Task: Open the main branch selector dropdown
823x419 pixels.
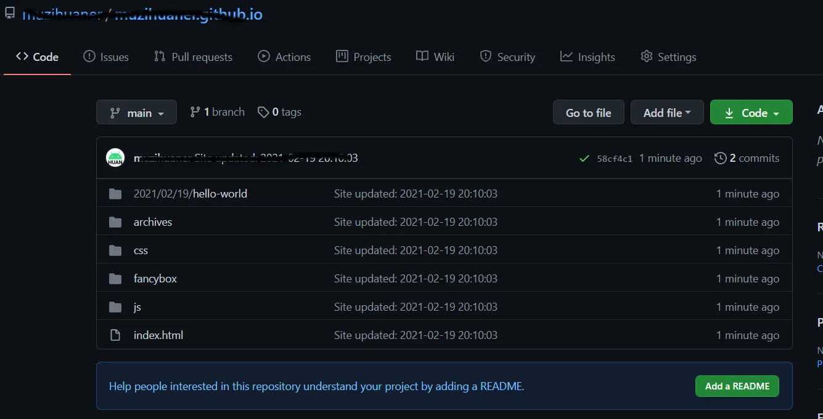Action: [136, 113]
